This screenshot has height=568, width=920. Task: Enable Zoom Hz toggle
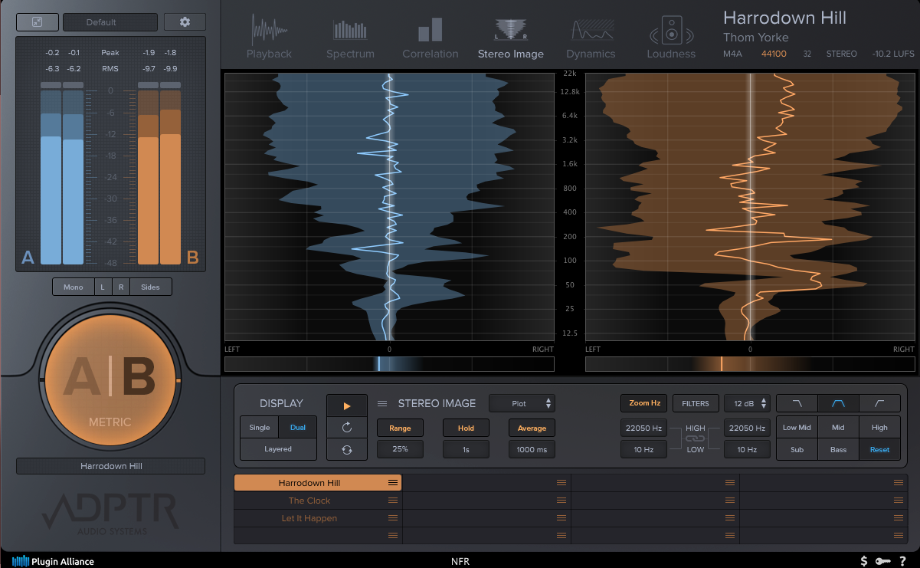[x=644, y=403]
